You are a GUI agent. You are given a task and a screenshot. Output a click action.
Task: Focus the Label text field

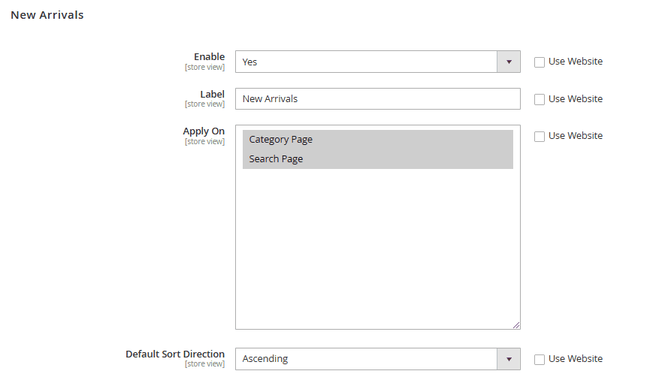(x=377, y=99)
